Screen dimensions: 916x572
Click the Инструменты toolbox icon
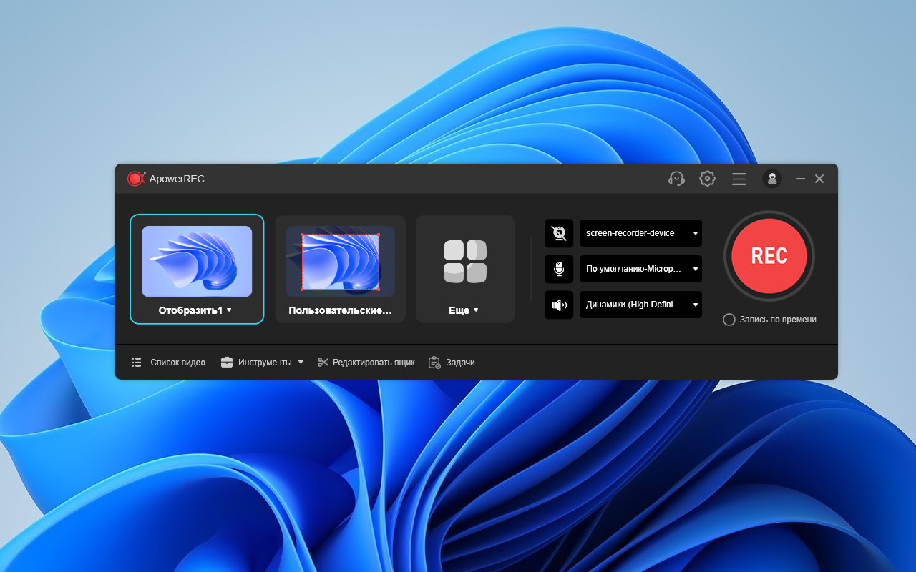point(227,363)
